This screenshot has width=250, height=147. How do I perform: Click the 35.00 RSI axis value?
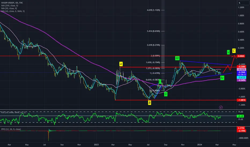[241, 119]
